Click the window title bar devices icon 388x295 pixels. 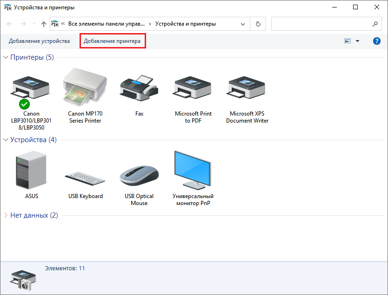tap(7, 7)
